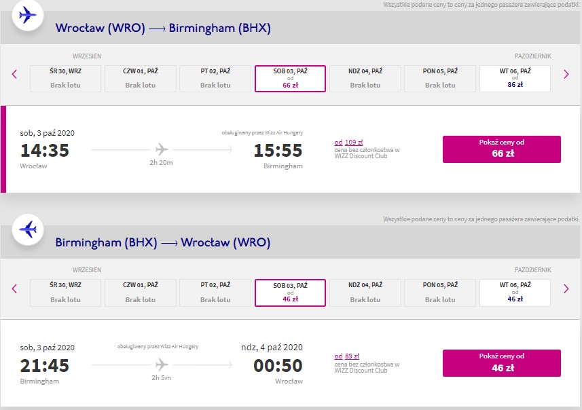Go to previous dates for Wrocław to Birmingham
Screen dimensions: 582x410
pos(14,74)
